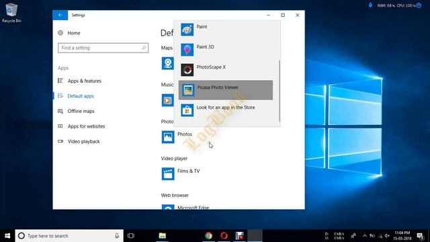This screenshot has height=242, width=430.
Task: Click the taskbar clock showing 11:04 PM
Action: [402, 236]
